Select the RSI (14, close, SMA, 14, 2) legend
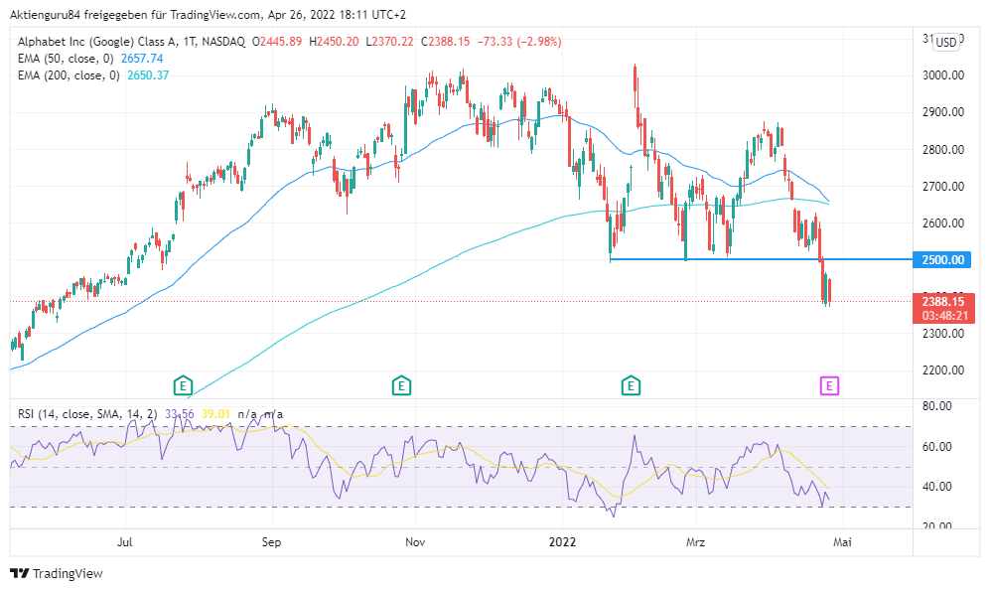The image size is (990, 591). coord(87,414)
